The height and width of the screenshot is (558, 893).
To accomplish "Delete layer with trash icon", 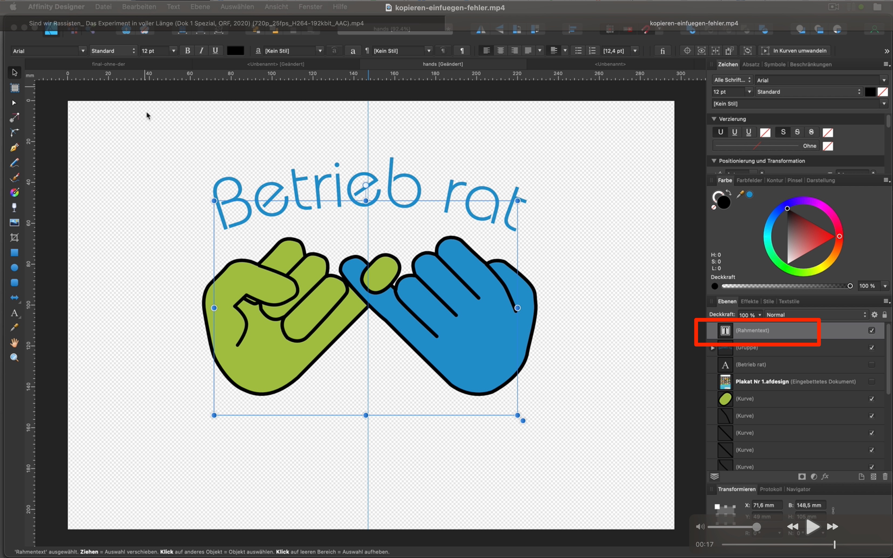I will [x=885, y=477].
